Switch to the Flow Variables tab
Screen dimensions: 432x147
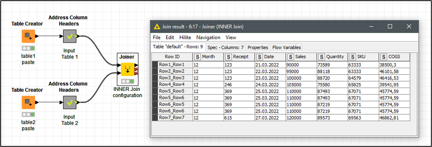(287, 47)
